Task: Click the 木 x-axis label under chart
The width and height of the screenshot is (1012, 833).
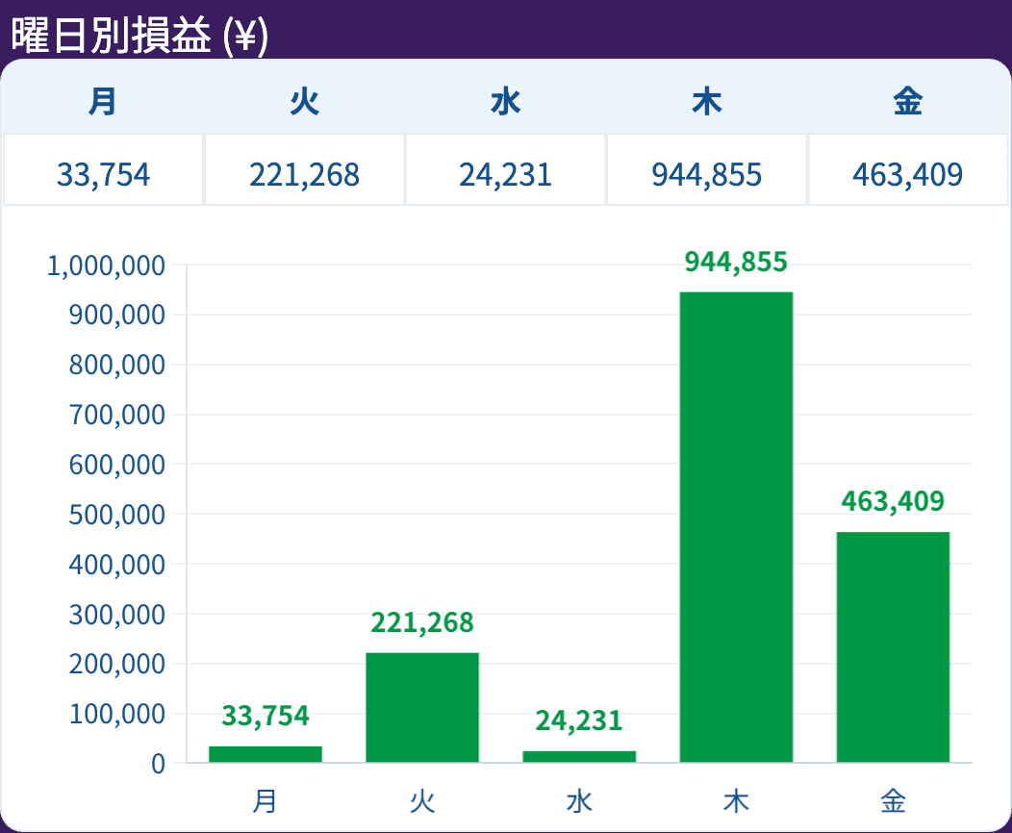Action: pyautogui.click(x=736, y=801)
